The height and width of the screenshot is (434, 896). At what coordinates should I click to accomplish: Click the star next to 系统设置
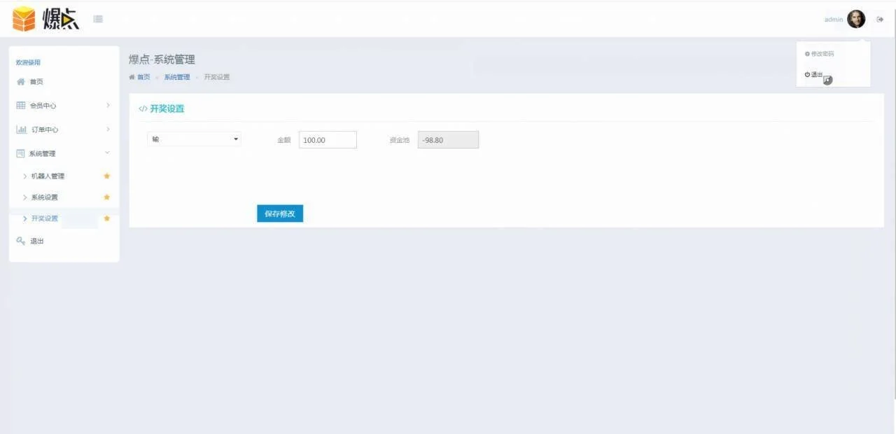pos(107,197)
